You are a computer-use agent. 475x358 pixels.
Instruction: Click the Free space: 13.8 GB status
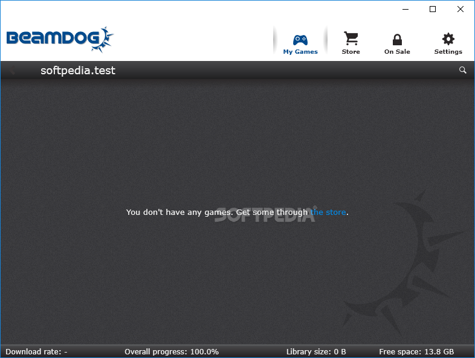[416, 351]
